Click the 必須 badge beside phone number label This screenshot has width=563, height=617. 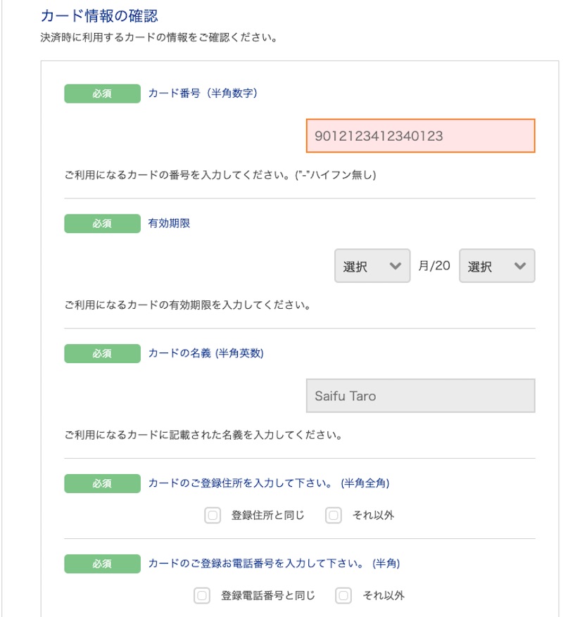pos(102,564)
